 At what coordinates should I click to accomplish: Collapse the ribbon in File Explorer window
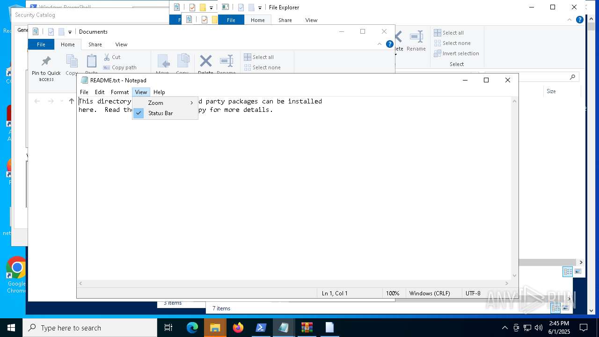point(570,20)
